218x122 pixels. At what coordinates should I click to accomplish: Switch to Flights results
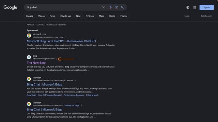(123, 16)
